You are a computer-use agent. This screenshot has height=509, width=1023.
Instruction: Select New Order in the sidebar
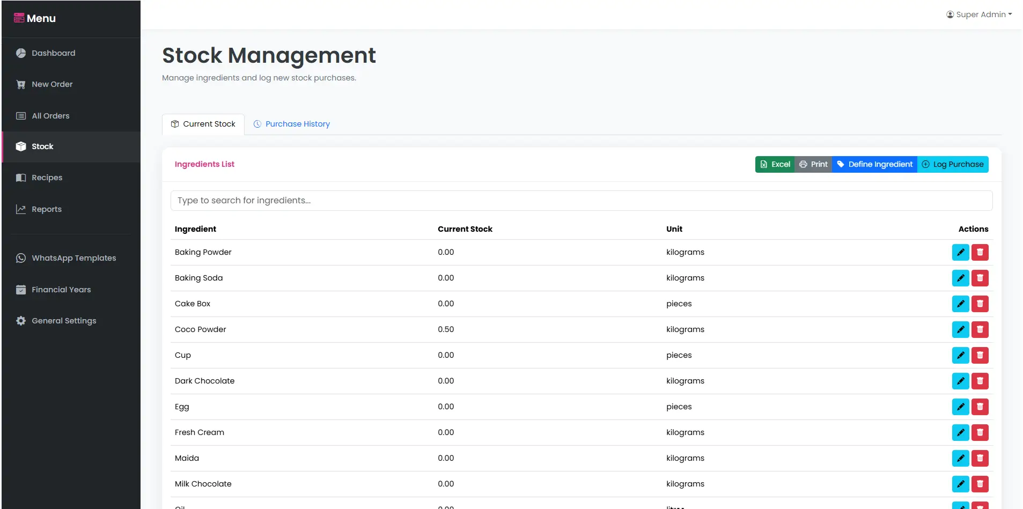pyautogui.click(x=52, y=84)
